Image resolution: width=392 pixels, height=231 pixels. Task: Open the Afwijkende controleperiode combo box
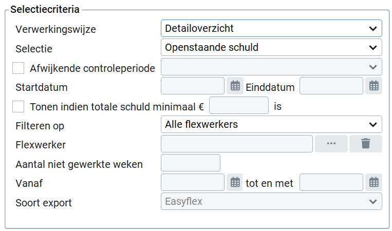pos(271,67)
